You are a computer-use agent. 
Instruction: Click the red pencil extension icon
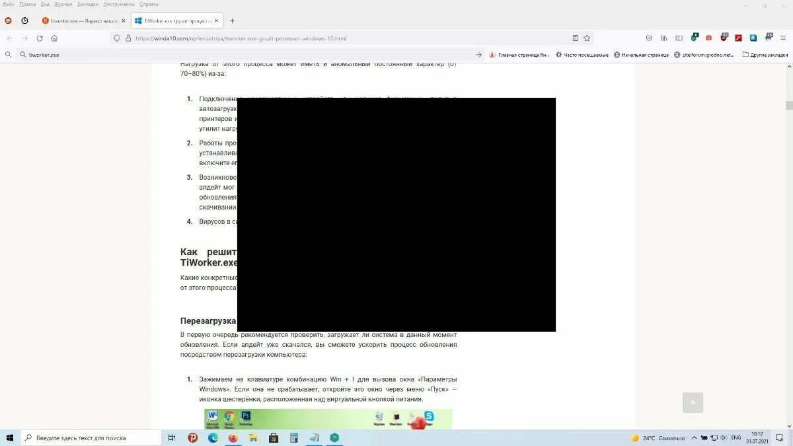(x=739, y=38)
